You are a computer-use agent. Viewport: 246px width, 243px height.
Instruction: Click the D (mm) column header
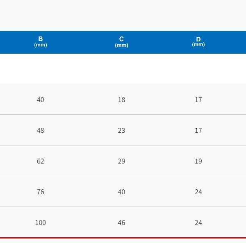tap(198, 42)
